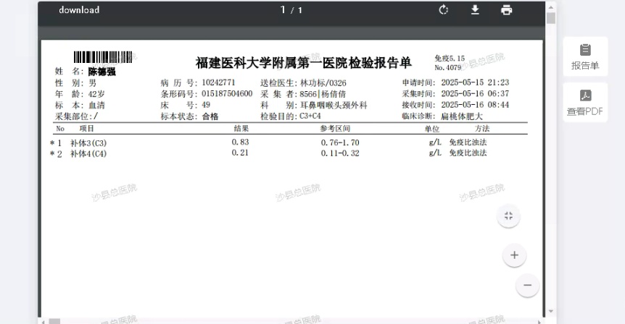The height and width of the screenshot is (324, 625).
Task: Click the 报告单 clipboard icon
Action: coord(585,50)
